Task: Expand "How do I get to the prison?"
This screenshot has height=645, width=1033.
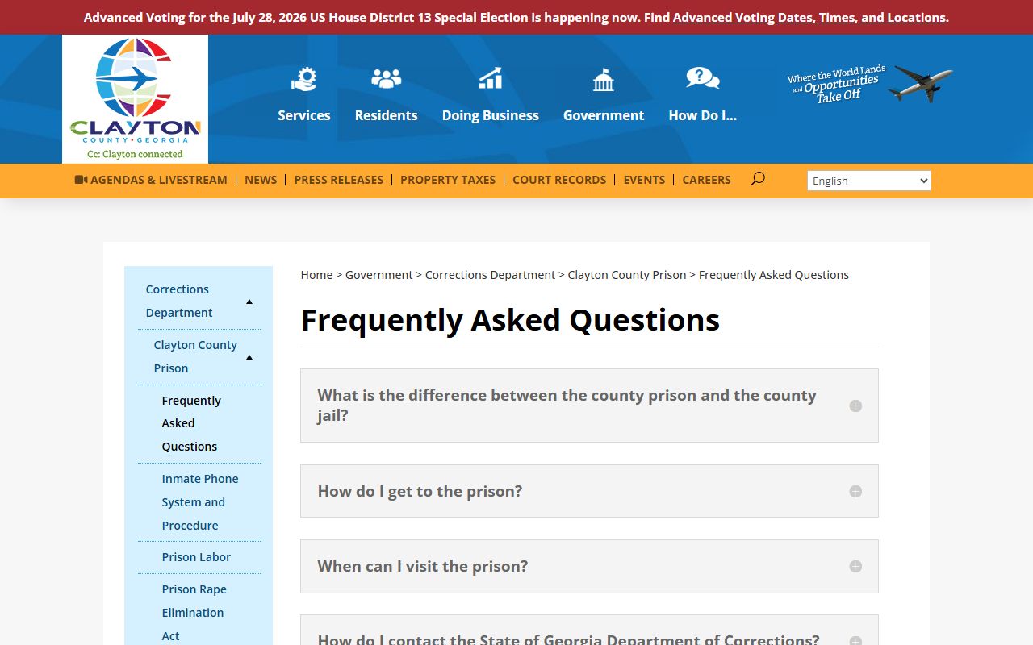Action: (589, 491)
